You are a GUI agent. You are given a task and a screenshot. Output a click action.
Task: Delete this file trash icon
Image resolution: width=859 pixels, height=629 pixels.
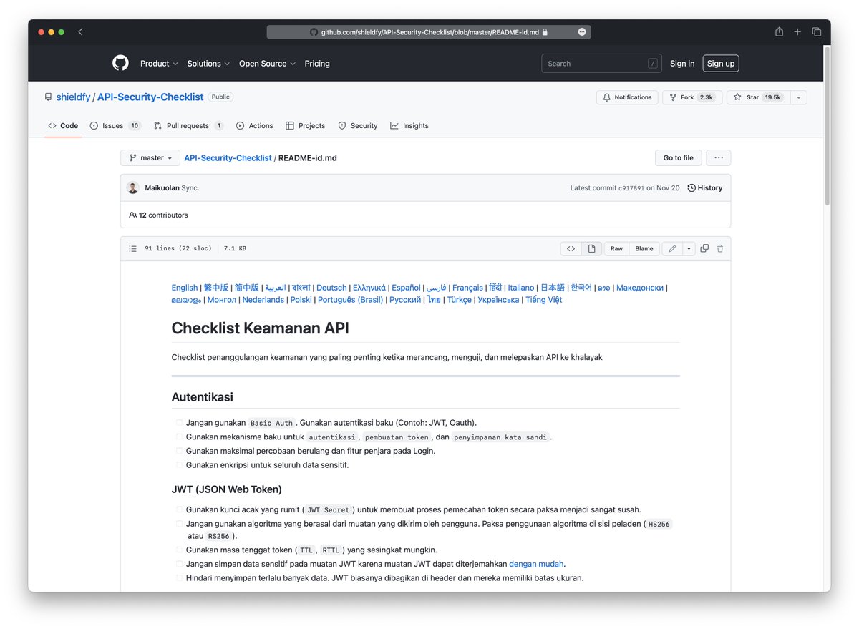tap(720, 248)
